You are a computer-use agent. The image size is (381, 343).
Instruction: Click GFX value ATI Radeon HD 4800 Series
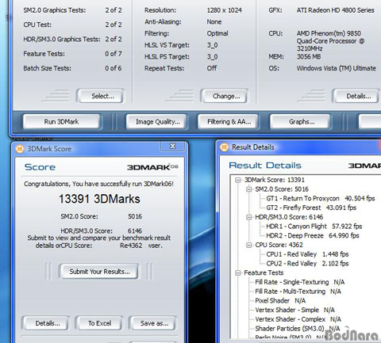[x=335, y=10]
